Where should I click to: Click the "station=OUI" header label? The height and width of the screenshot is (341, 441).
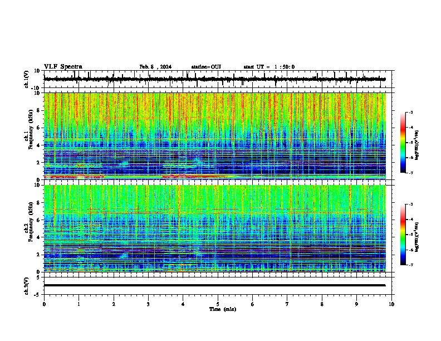(206, 67)
